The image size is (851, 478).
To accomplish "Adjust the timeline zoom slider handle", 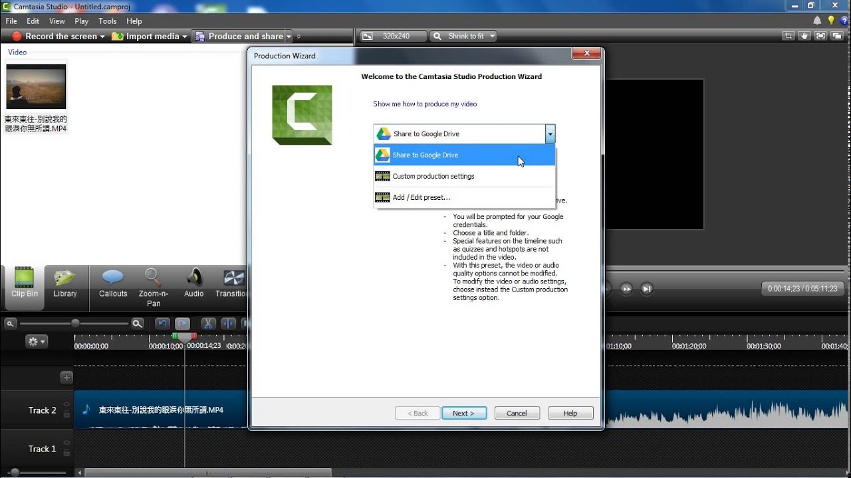I will (x=75, y=323).
